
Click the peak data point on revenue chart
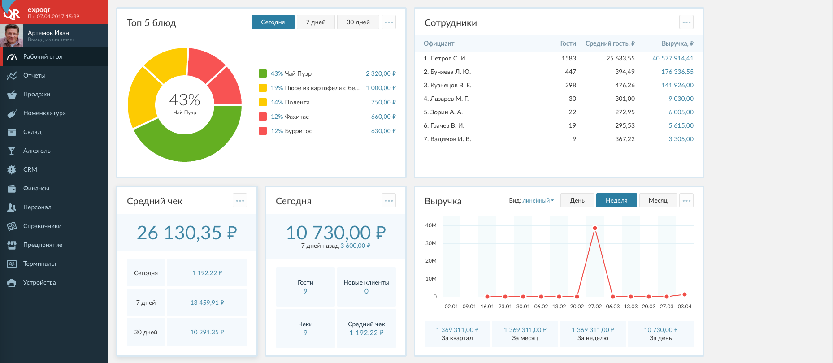pos(595,228)
